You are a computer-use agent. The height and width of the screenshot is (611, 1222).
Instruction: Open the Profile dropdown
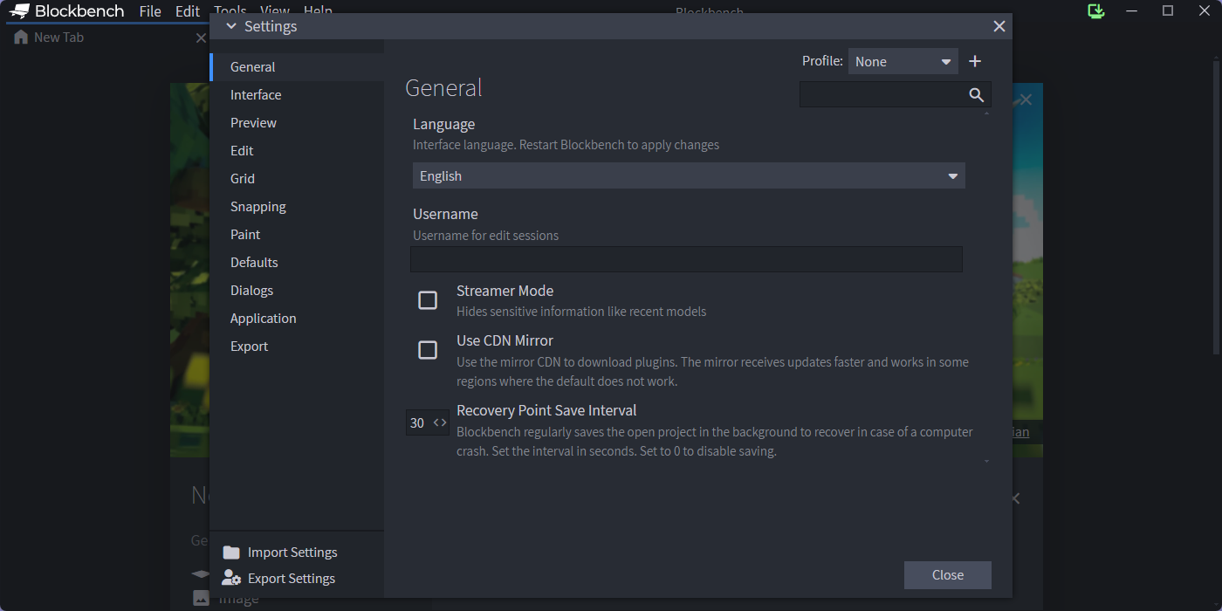click(903, 62)
